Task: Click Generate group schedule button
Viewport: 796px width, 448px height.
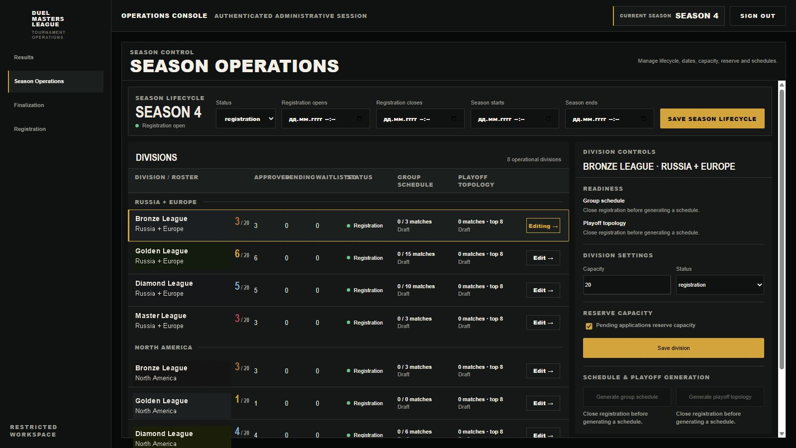Action: (x=627, y=397)
